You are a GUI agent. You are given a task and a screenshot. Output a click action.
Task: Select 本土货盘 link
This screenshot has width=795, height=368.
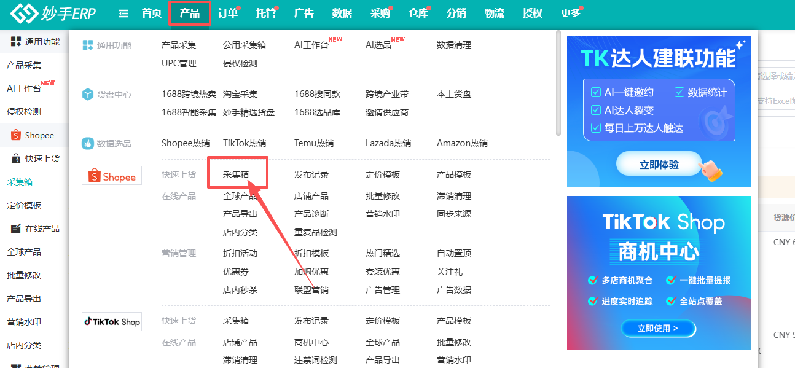tap(454, 94)
